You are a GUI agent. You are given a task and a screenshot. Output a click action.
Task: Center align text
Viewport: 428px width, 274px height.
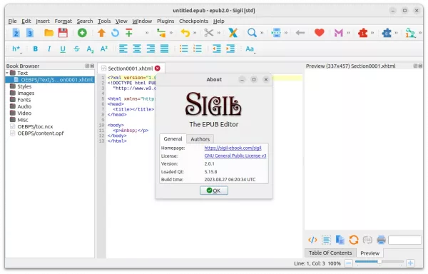[x=137, y=49]
